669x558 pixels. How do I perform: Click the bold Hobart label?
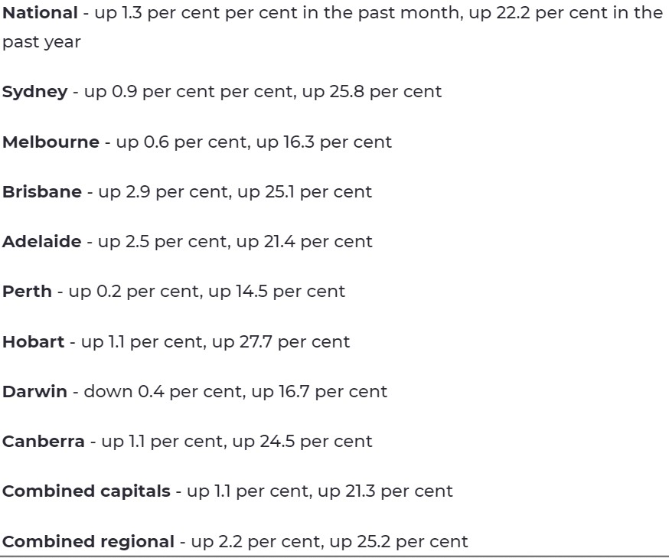point(33,342)
